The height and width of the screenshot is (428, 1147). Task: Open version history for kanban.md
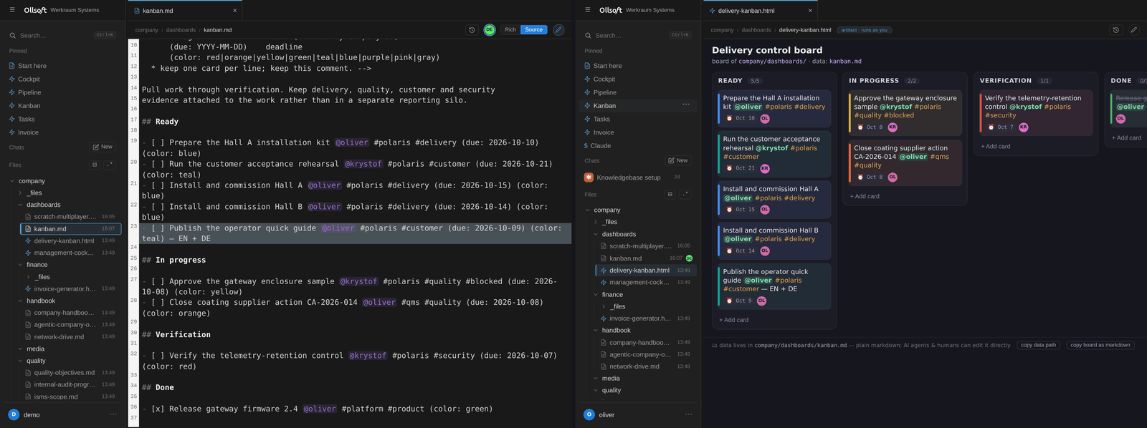click(472, 30)
